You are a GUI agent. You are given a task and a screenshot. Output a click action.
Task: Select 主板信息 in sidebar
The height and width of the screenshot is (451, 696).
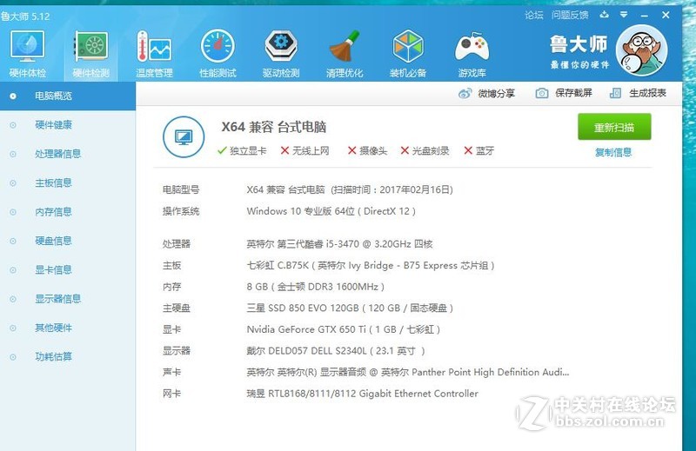(x=68, y=182)
